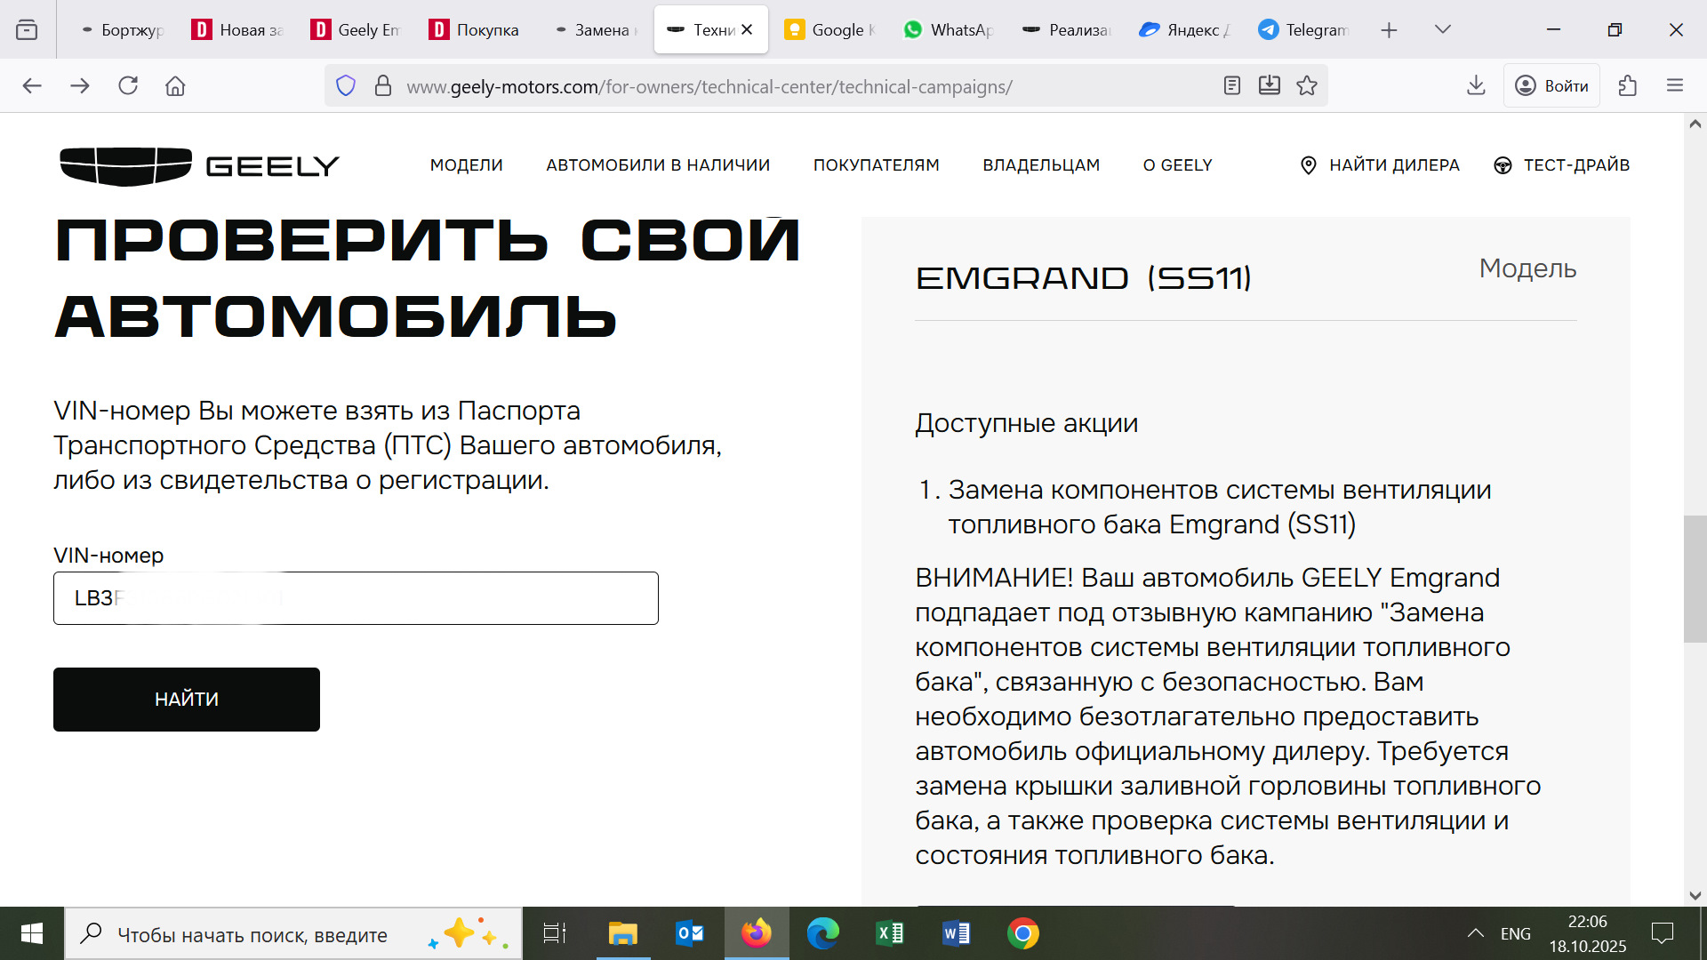Expand the list all tabs chevron
1707x960 pixels.
pyautogui.click(x=1442, y=29)
